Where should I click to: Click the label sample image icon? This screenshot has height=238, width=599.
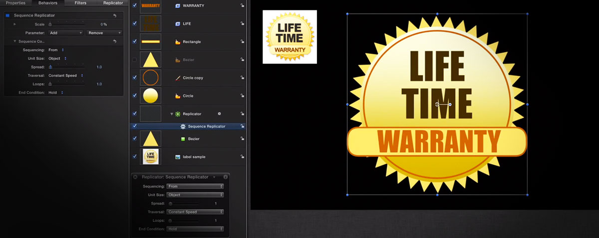(178, 157)
